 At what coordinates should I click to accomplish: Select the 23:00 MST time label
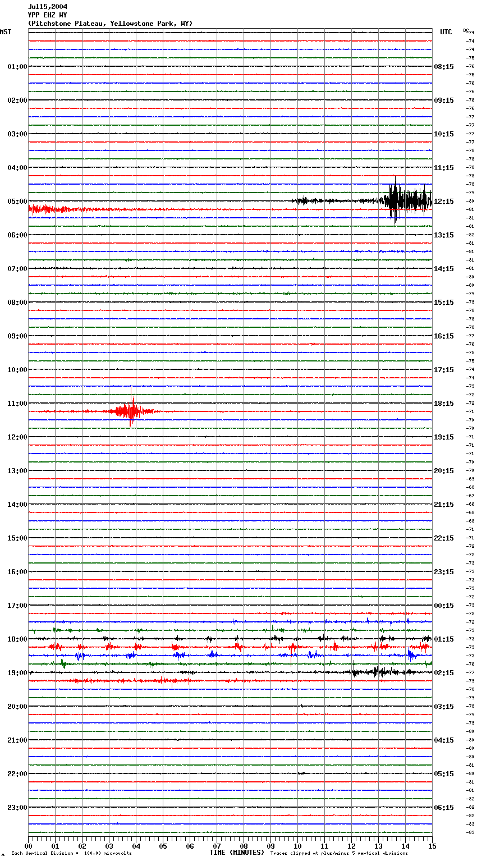point(17,808)
